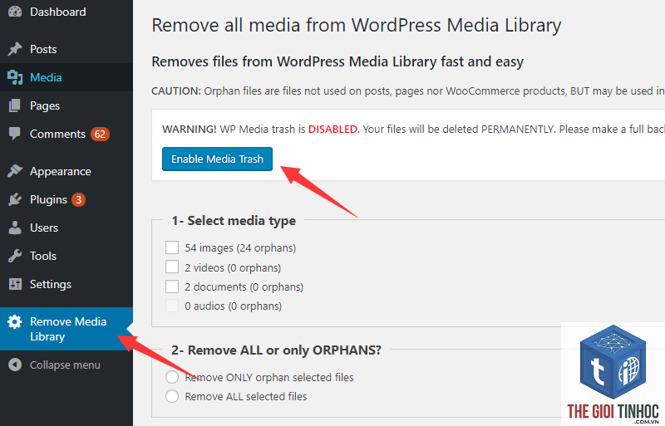Open the Appearance menu item
Screen dimensions: 665x426
pyautogui.click(x=66, y=171)
